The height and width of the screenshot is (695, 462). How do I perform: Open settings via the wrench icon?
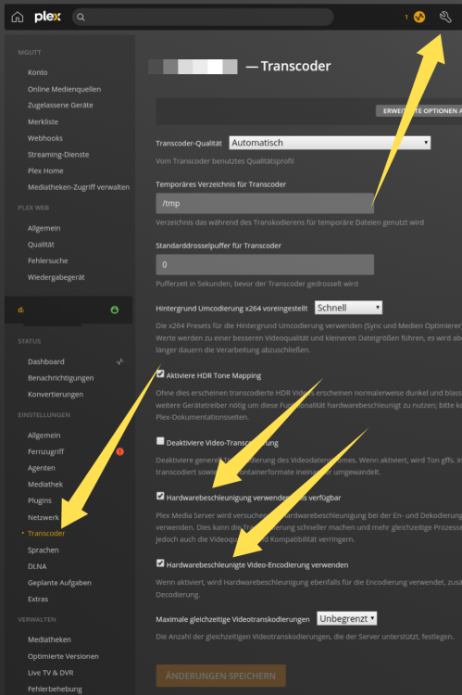(x=445, y=17)
